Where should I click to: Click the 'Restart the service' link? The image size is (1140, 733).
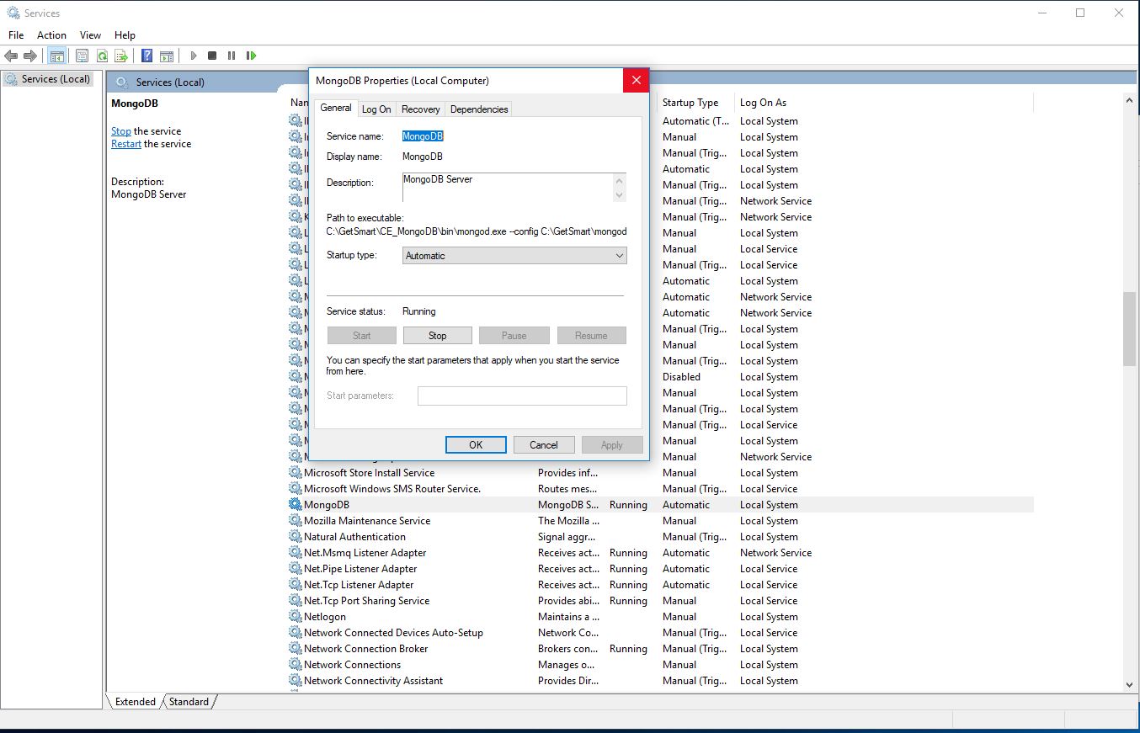pos(126,144)
